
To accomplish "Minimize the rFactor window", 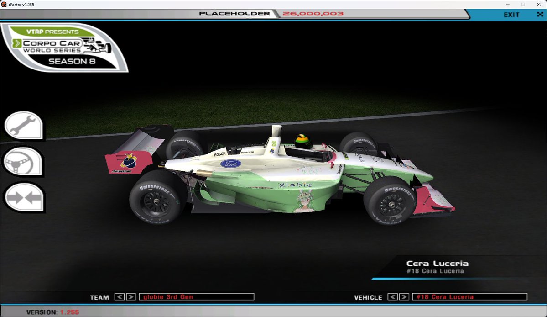I will point(508,5).
